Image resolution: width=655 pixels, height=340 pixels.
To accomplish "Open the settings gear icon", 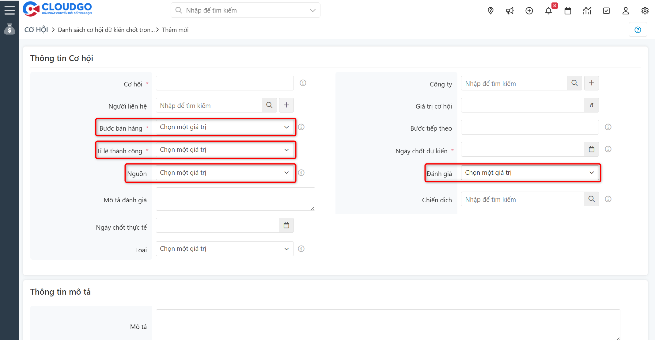I will 645,11.
